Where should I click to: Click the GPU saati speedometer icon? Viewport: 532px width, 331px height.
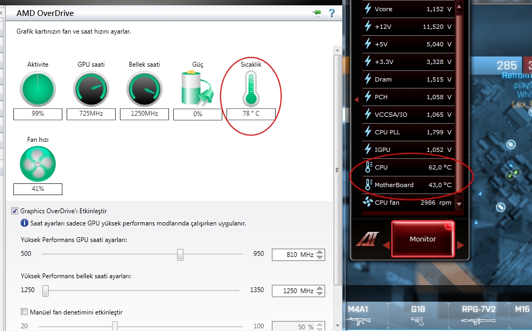click(91, 88)
